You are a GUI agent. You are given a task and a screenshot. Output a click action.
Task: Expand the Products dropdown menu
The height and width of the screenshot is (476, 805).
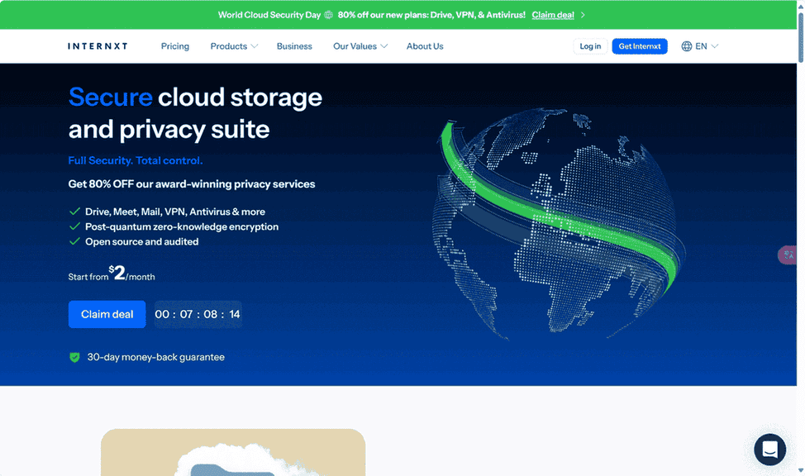pyautogui.click(x=234, y=46)
